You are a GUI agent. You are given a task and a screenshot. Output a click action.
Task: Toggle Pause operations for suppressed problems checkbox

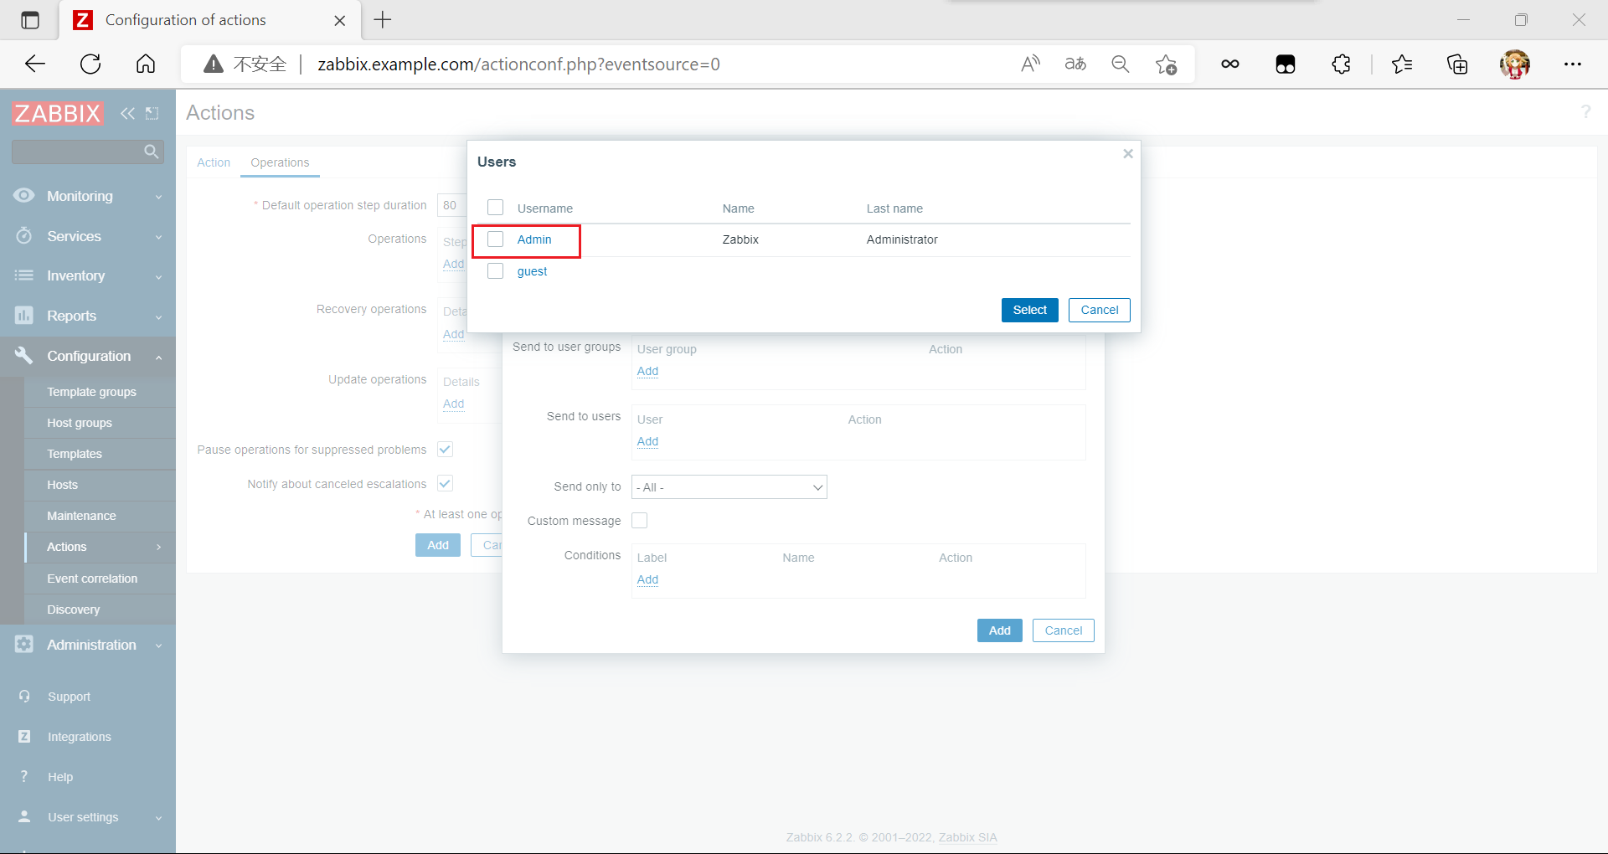click(446, 450)
